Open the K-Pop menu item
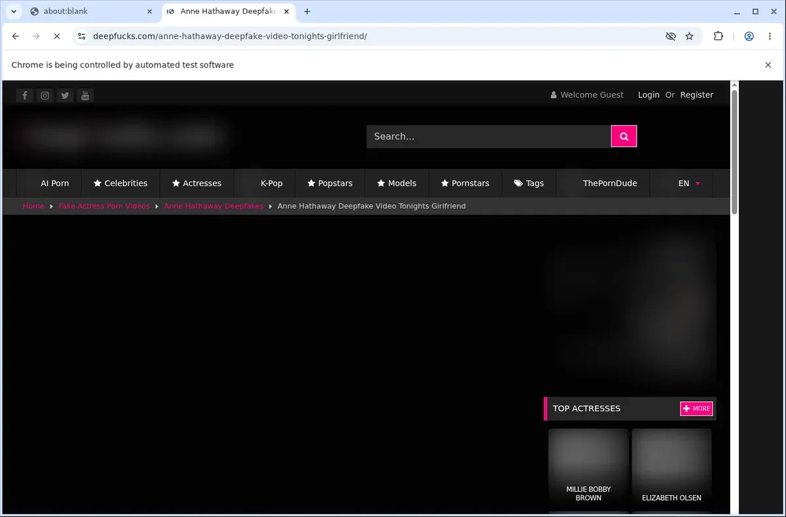The height and width of the screenshot is (517, 786). (x=271, y=183)
